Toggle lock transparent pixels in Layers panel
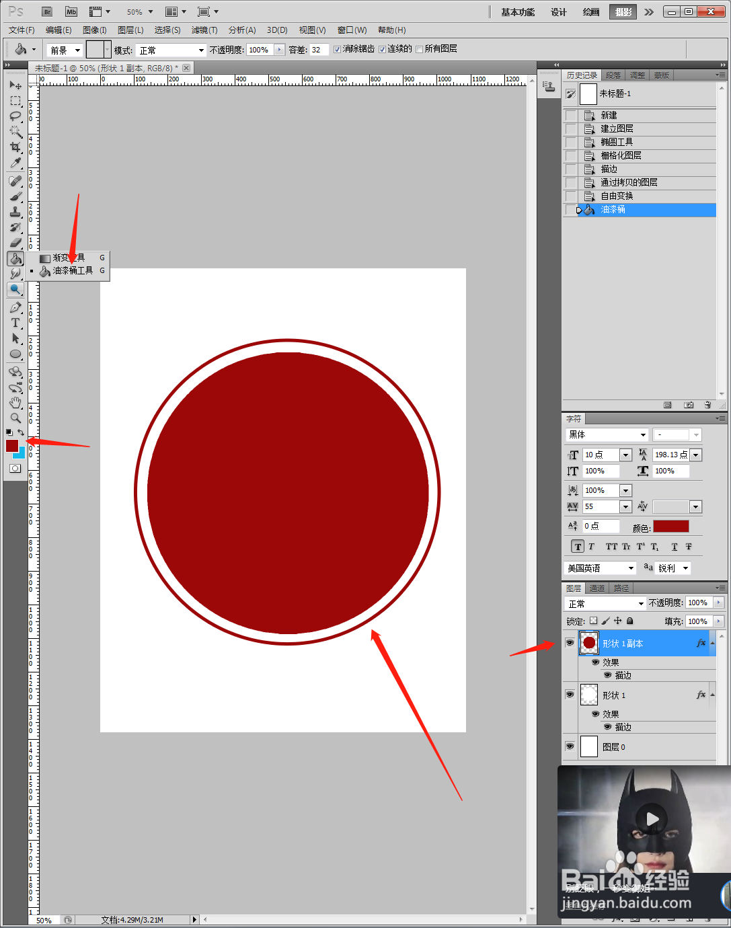The height and width of the screenshot is (928, 731). tap(593, 621)
